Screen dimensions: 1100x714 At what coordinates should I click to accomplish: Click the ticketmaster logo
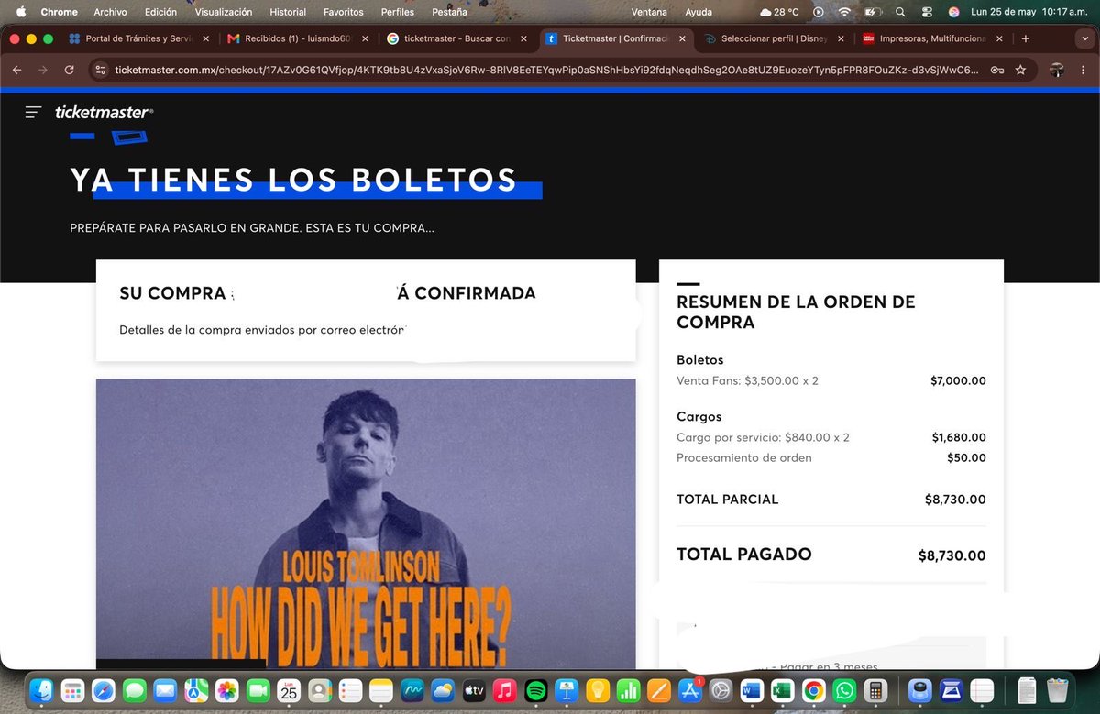point(104,112)
